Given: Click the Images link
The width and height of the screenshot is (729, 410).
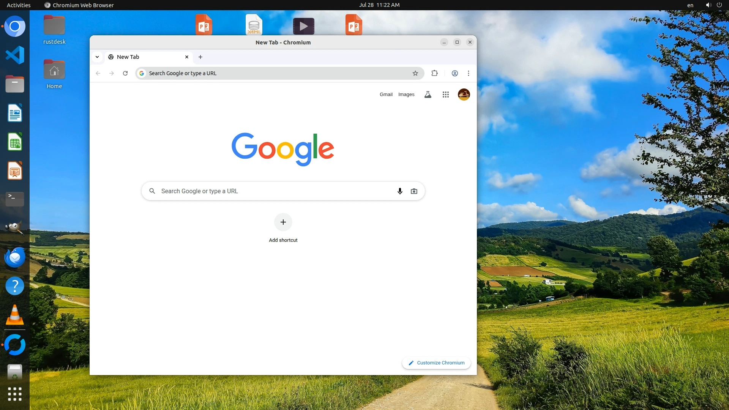Looking at the screenshot, I should pos(406,95).
